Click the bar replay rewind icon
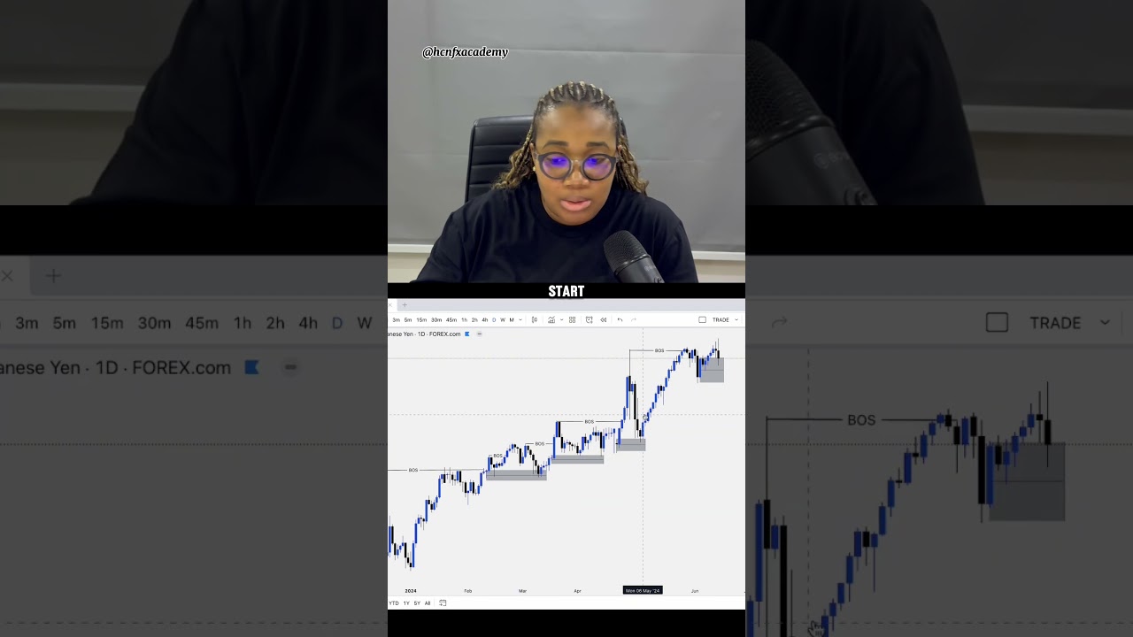Viewport: 1133px width, 637px height. 603,319
